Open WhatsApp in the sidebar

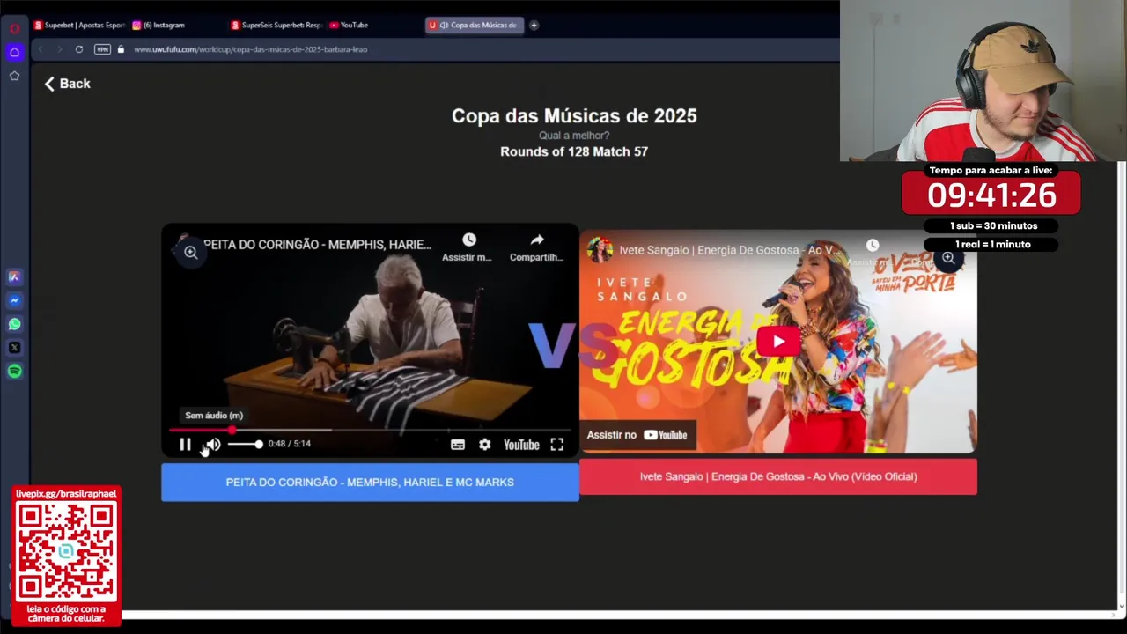coord(14,324)
